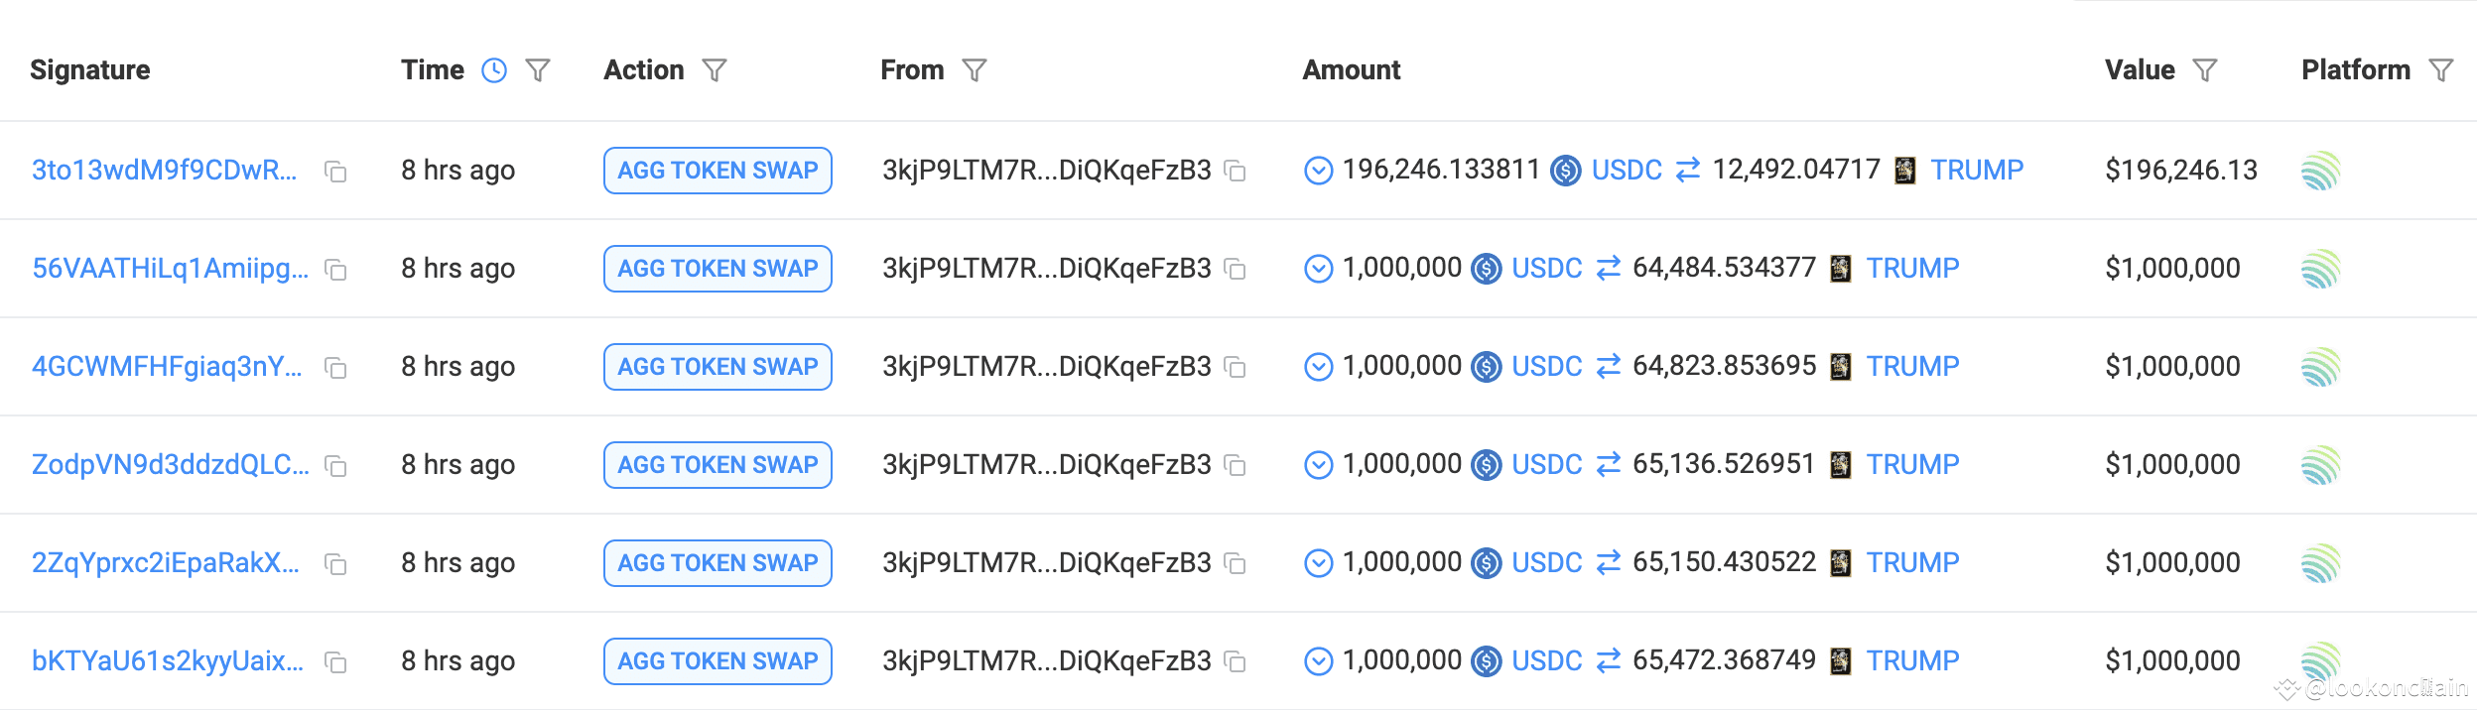Open the 4GCWMFHFgiaq3nY transaction signature link
This screenshot has width=2477, height=710.
tap(167, 367)
